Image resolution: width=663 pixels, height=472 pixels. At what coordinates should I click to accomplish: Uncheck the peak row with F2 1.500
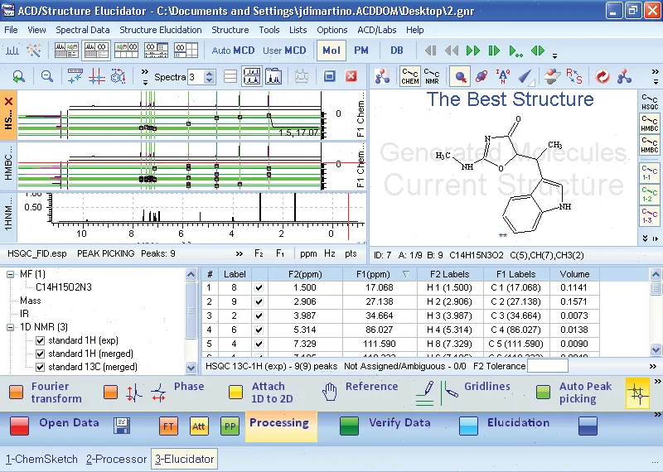(259, 288)
